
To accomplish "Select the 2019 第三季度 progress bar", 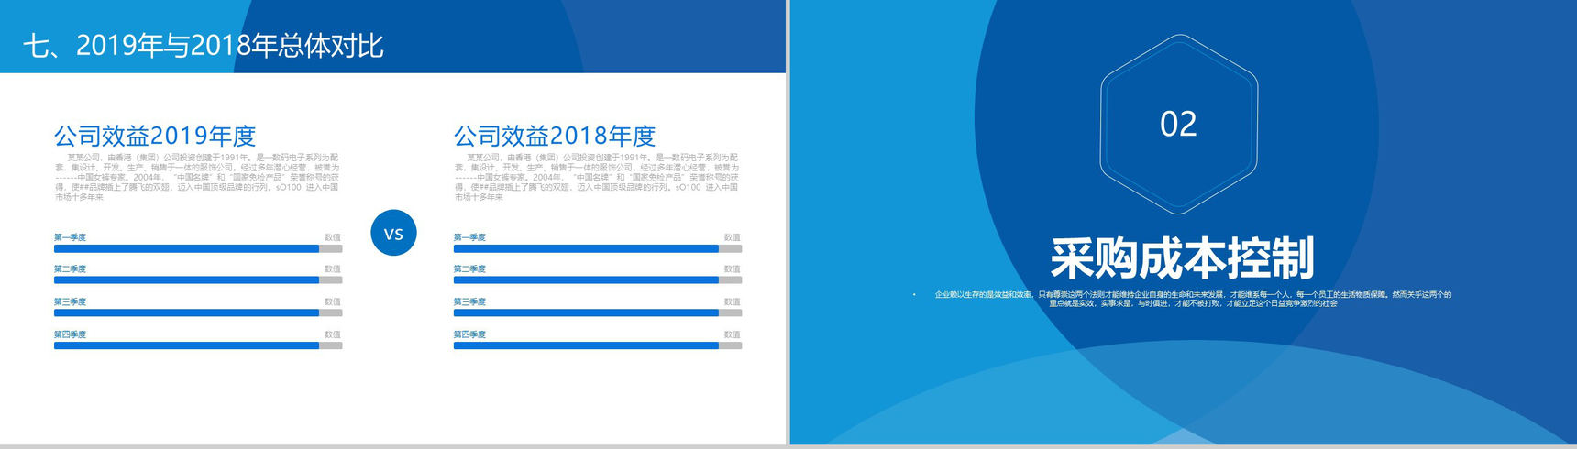I will click(197, 313).
